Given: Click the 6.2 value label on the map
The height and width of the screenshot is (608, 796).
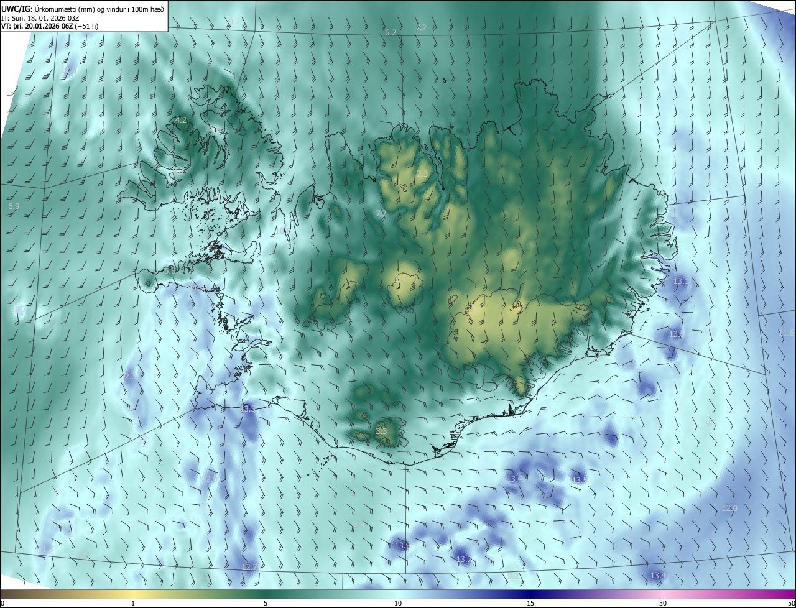Looking at the screenshot, I should coord(391,32).
